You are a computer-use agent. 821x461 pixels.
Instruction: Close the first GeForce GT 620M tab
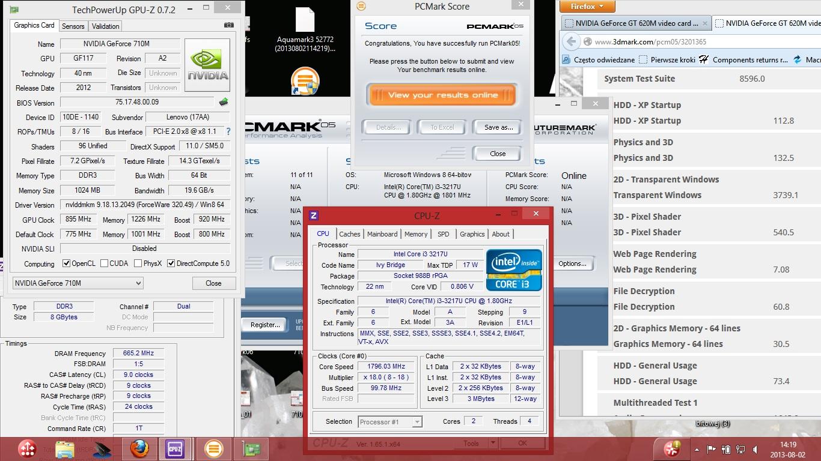point(704,23)
